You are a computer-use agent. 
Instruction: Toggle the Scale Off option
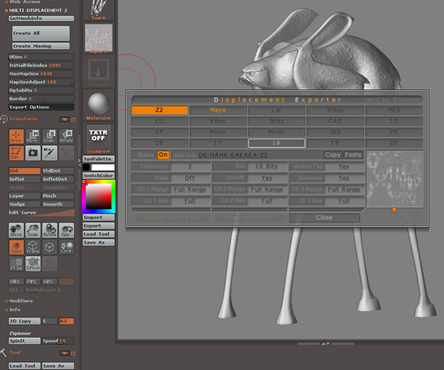click(x=190, y=178)
